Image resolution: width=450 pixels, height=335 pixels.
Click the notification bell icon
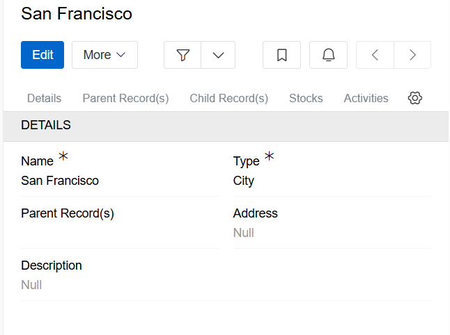[329, 55]
